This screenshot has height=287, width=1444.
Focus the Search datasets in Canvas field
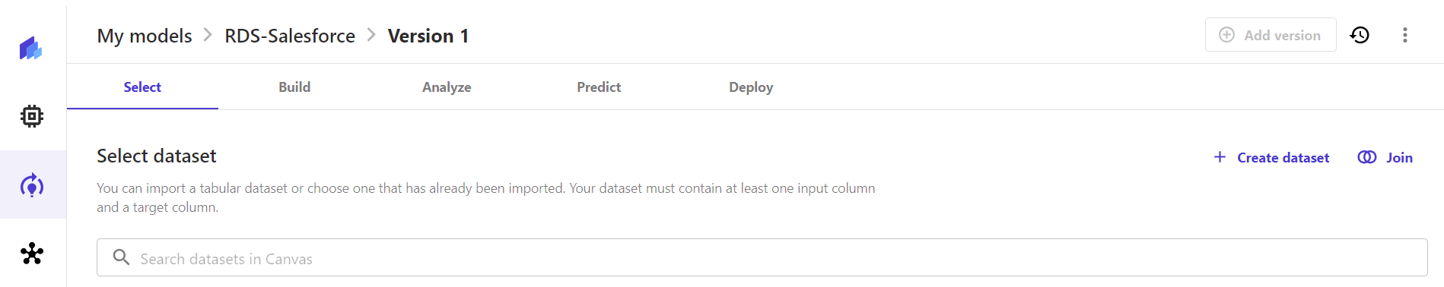pos(762,258)
